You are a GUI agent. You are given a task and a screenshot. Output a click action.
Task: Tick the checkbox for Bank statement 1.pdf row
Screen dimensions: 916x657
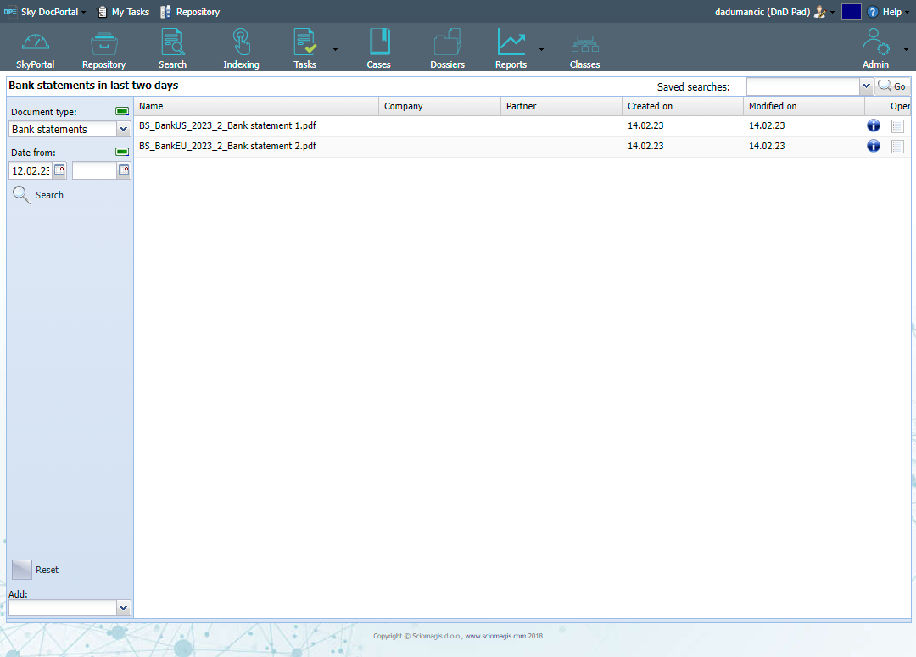tap(897, 126)
